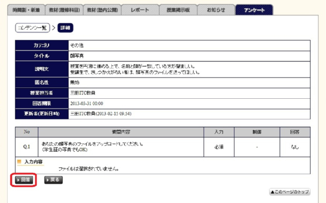Go back to コンテンツ一覧 breadcrumb
The height and width of the screenshot is (203, 326).
[x=33, y=28]
